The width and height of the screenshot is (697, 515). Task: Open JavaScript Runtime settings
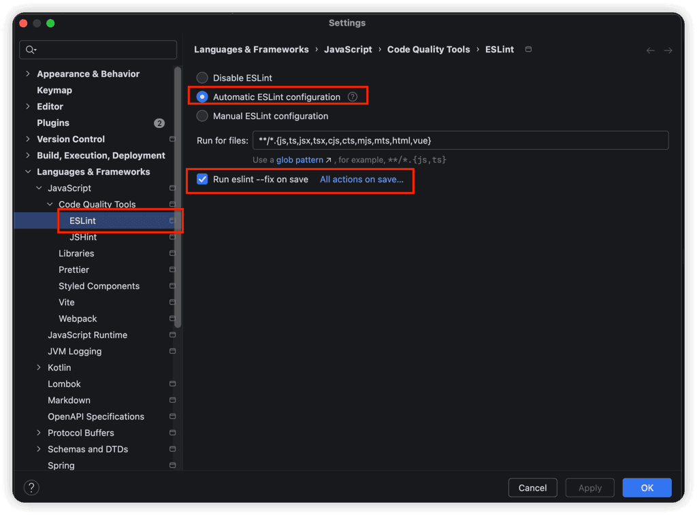pyautogui.click(x=88, y=335)
